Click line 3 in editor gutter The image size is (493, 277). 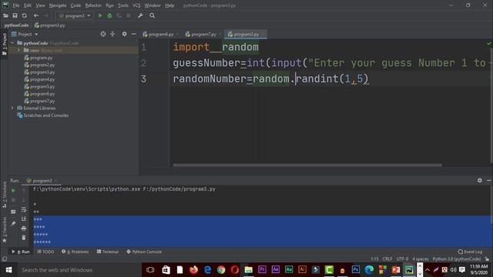(144, 78)
